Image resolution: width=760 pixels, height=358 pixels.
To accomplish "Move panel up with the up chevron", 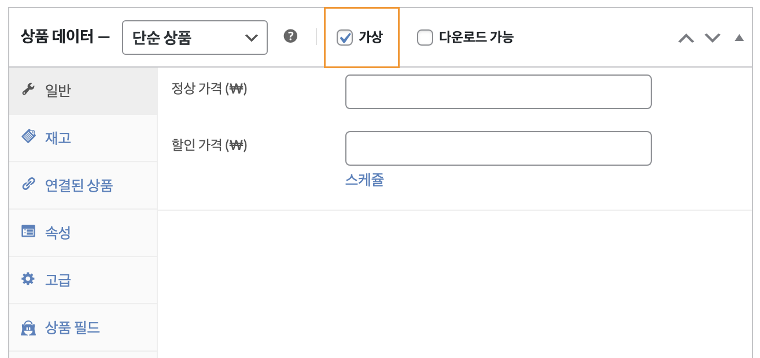I will [x=686, y=38].
